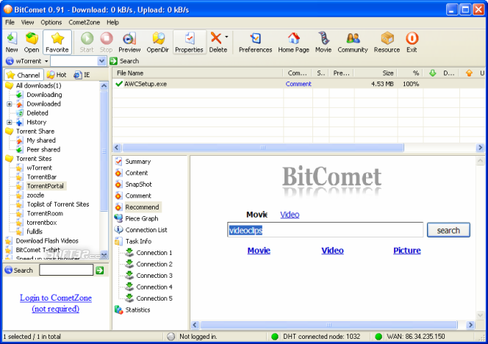Expand the Downloaded tree node
This screenshot has width=488, height=344.
pos(10,104)
